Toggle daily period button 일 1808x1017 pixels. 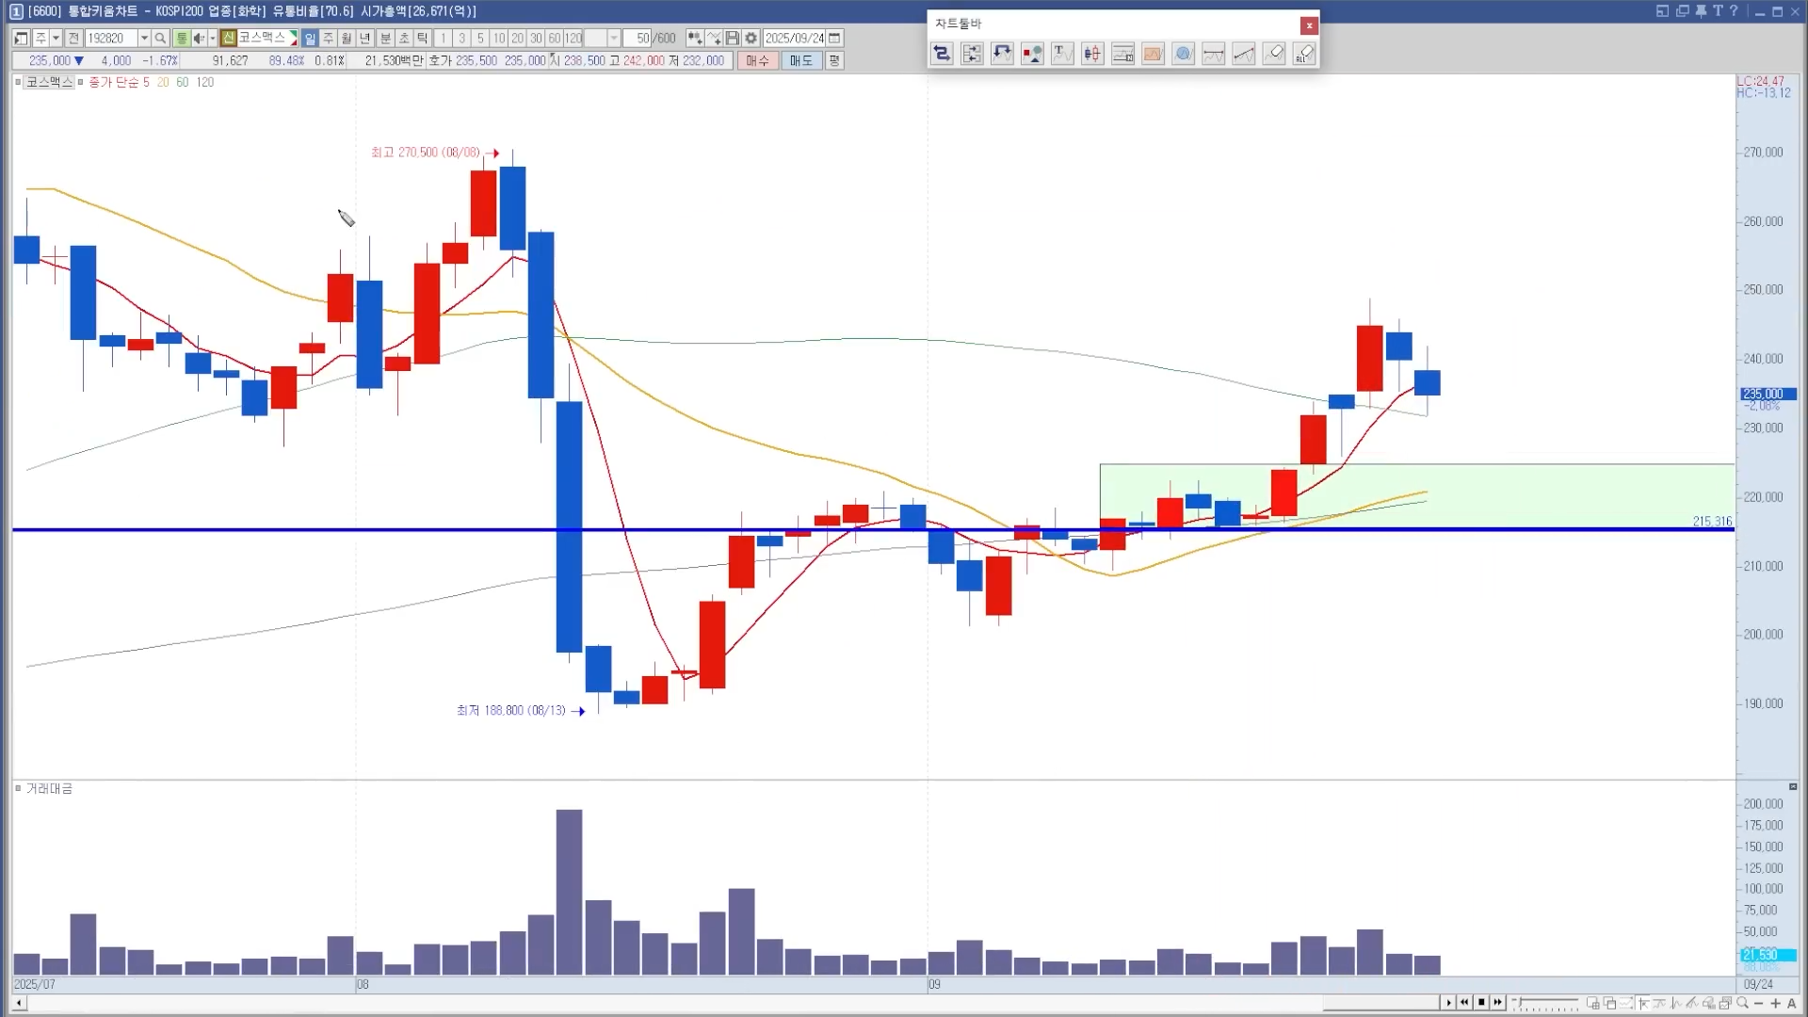click(310, 39)
